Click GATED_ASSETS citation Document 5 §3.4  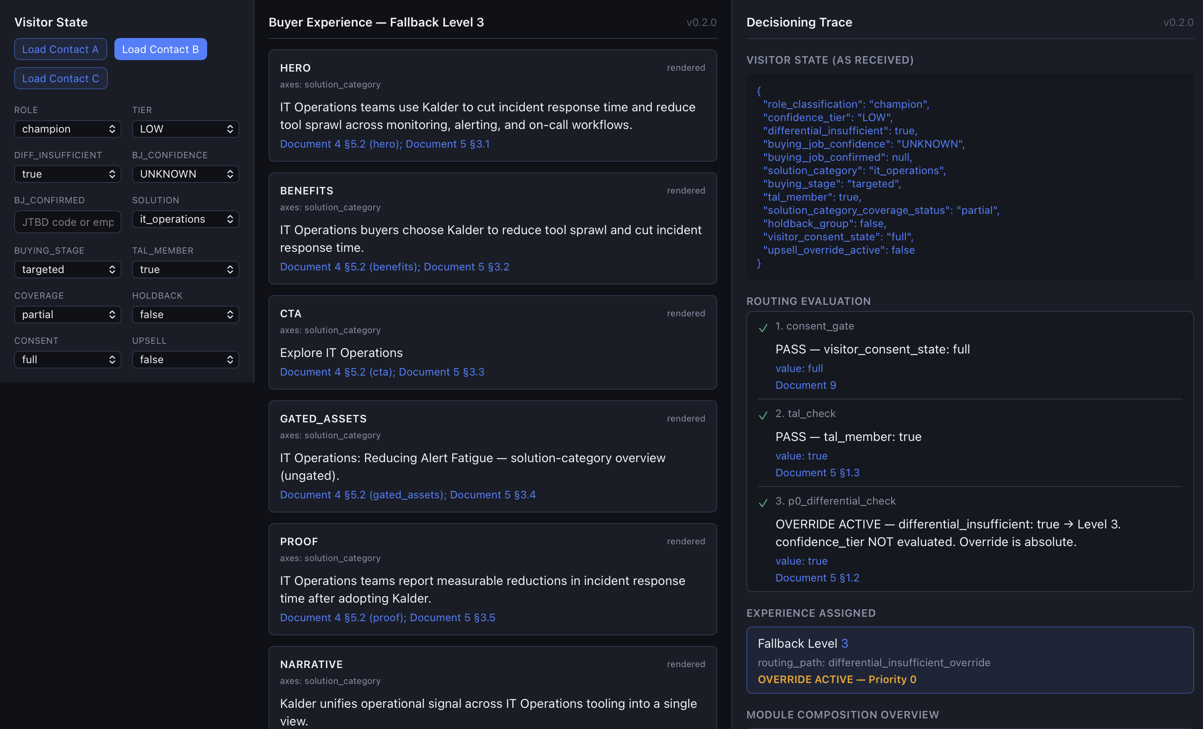[492, 495]
